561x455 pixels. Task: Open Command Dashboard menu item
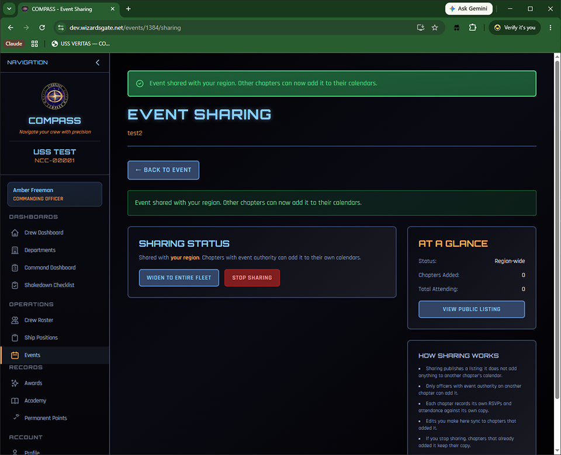[x=55, y=268]
